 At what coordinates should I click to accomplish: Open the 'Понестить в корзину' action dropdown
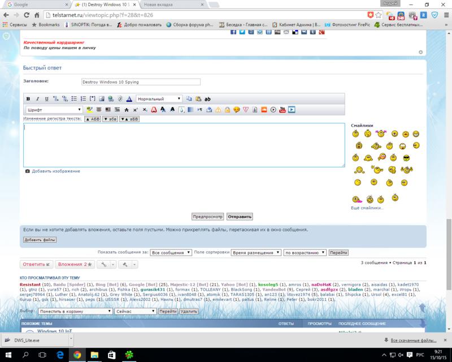pyautogui.click(x=74, y=311)
